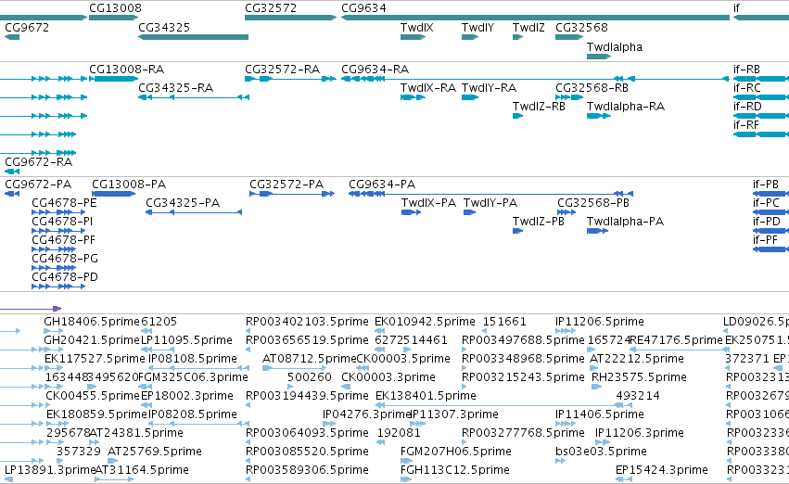Viewport: 789px width, 484px height.
Task: Click the CG4678-PF protein label
Action: point(63,240)
